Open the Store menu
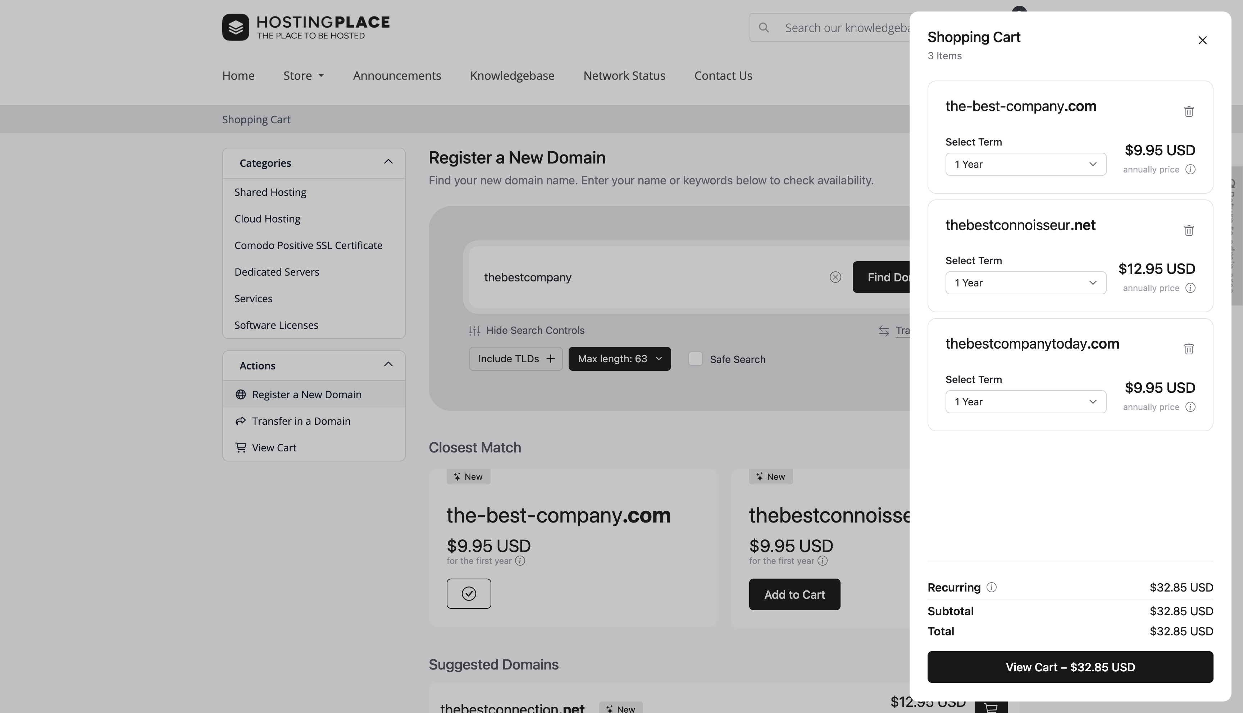The image size is (1243, 713). 303,76
